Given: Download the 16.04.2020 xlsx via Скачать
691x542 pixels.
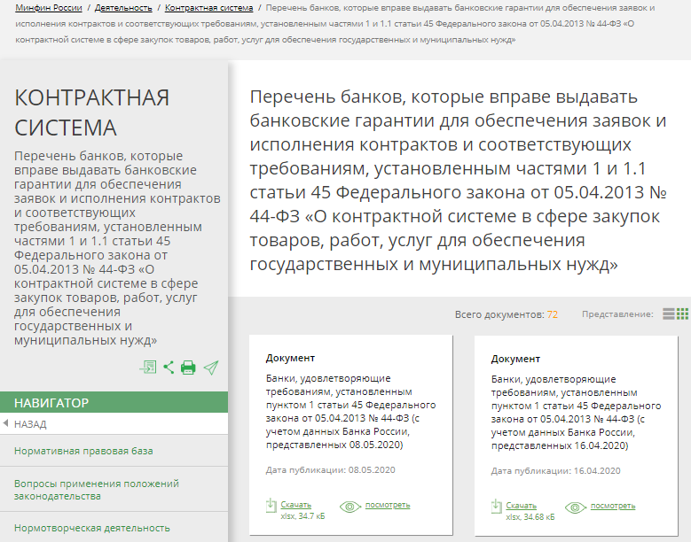Looking at the screenshot, I should (x=521, y=506).
